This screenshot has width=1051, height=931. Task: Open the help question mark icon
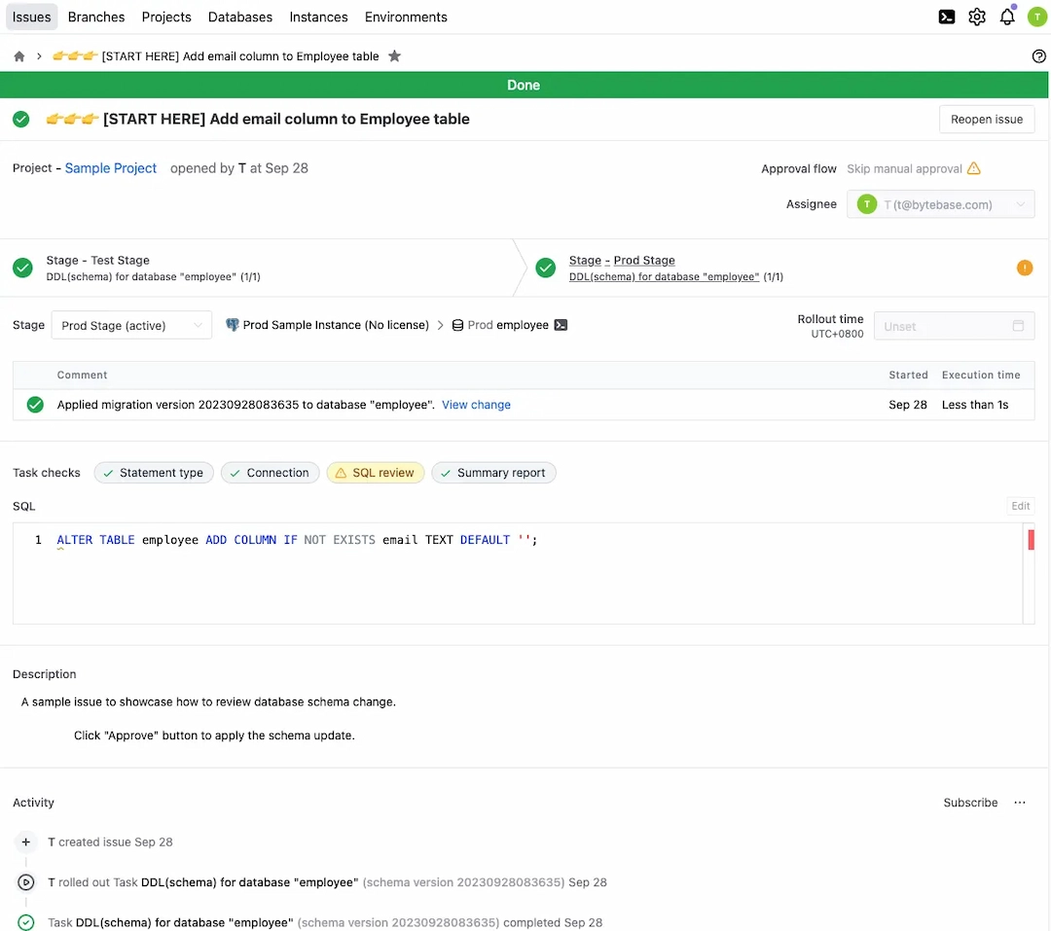[x=1038, y=56]
